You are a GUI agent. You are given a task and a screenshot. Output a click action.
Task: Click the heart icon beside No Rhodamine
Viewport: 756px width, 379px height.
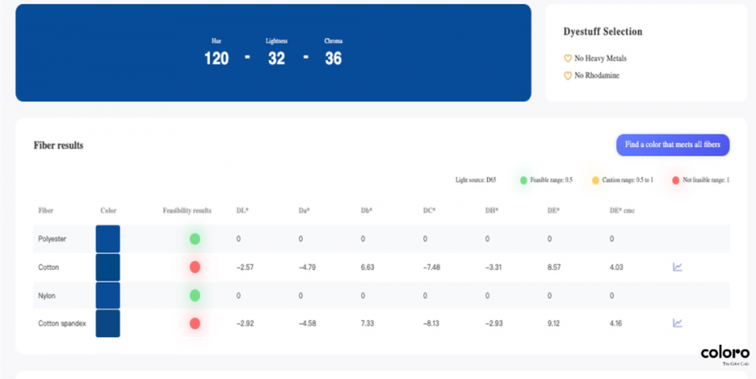tap(568, 76)
